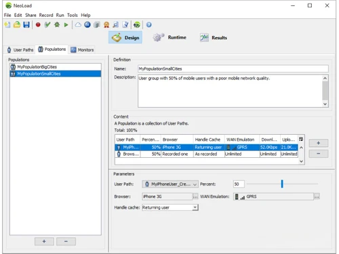Start recording with the red record icon

38,24
